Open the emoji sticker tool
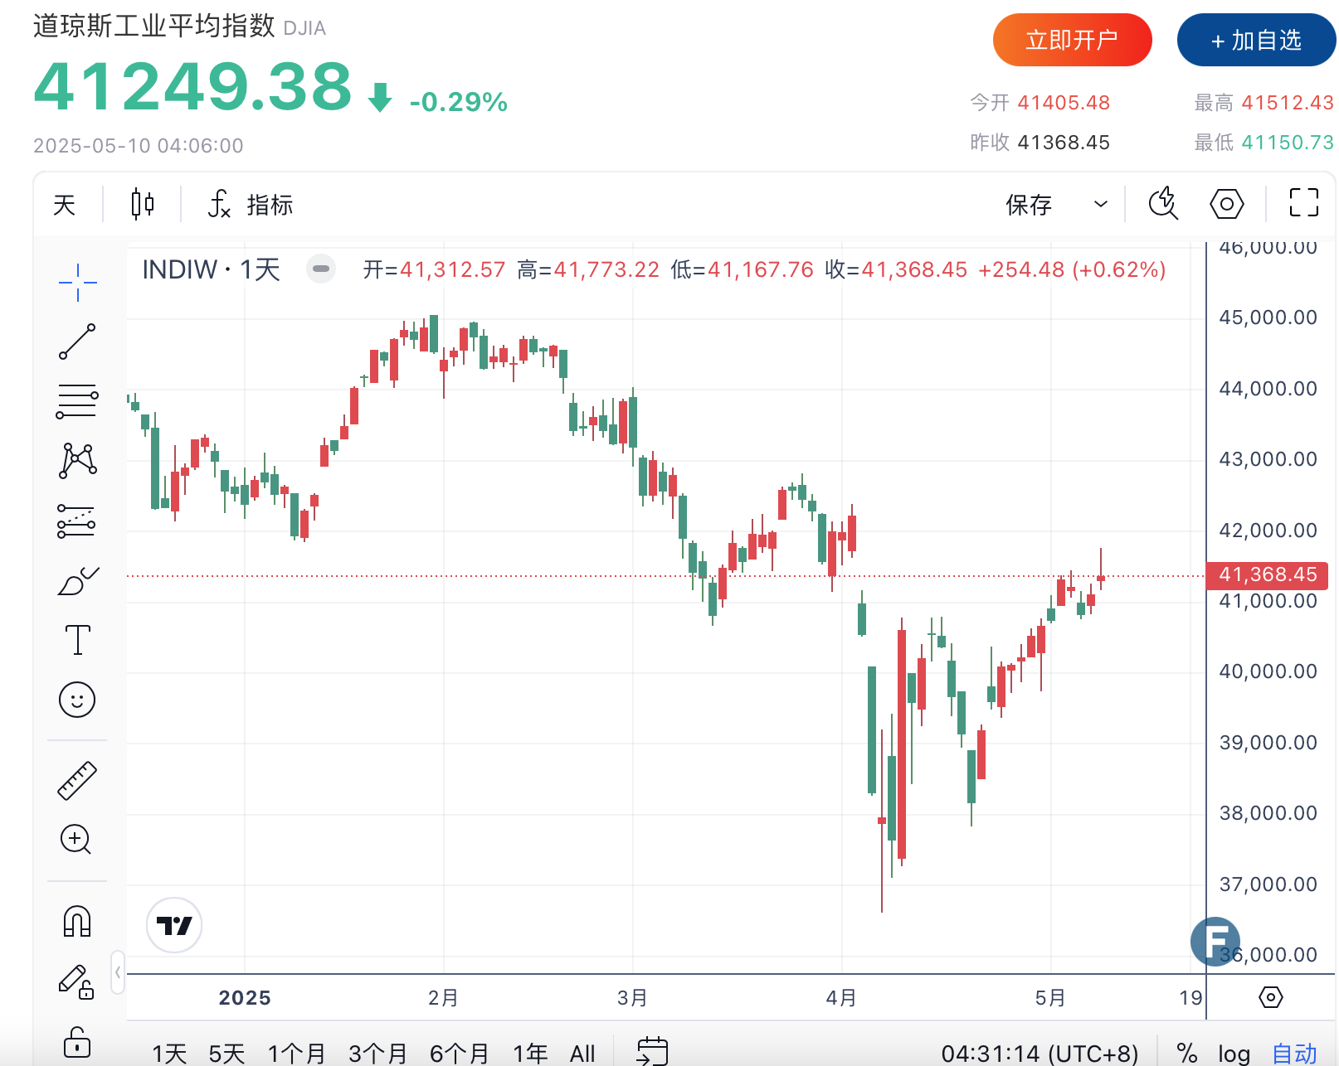The height and width of the screenshot is (1066, 1339). pos(77,700)
